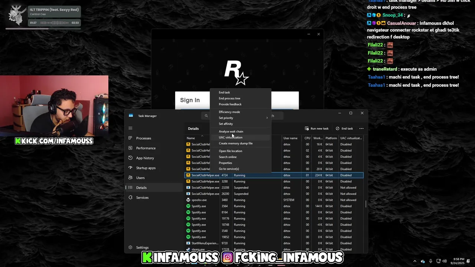Click the Spotify icon for PID 3564

tap(188, 206)
